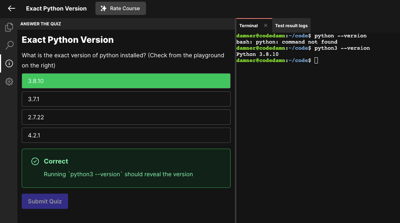The image size is (400, 223).
Task: Choose the 3.7.1 answer option
Action: pyautogui.click(x=126, y=99)
